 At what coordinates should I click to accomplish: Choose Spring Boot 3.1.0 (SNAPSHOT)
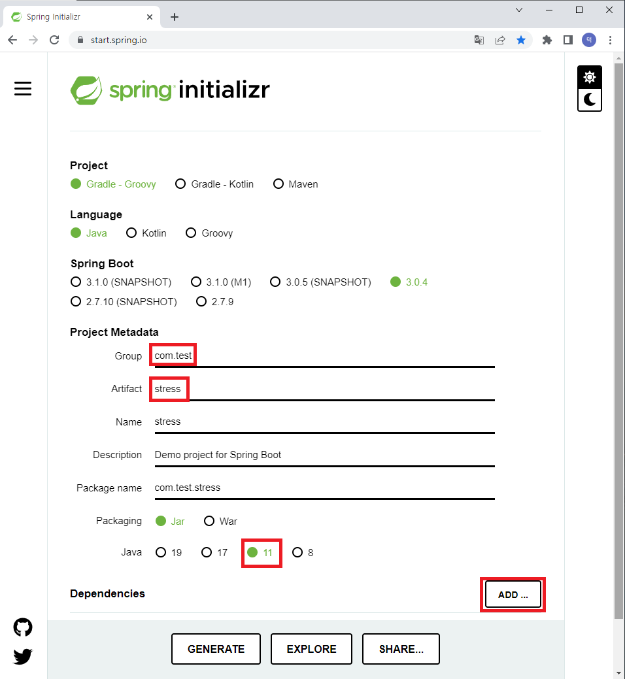121,282
